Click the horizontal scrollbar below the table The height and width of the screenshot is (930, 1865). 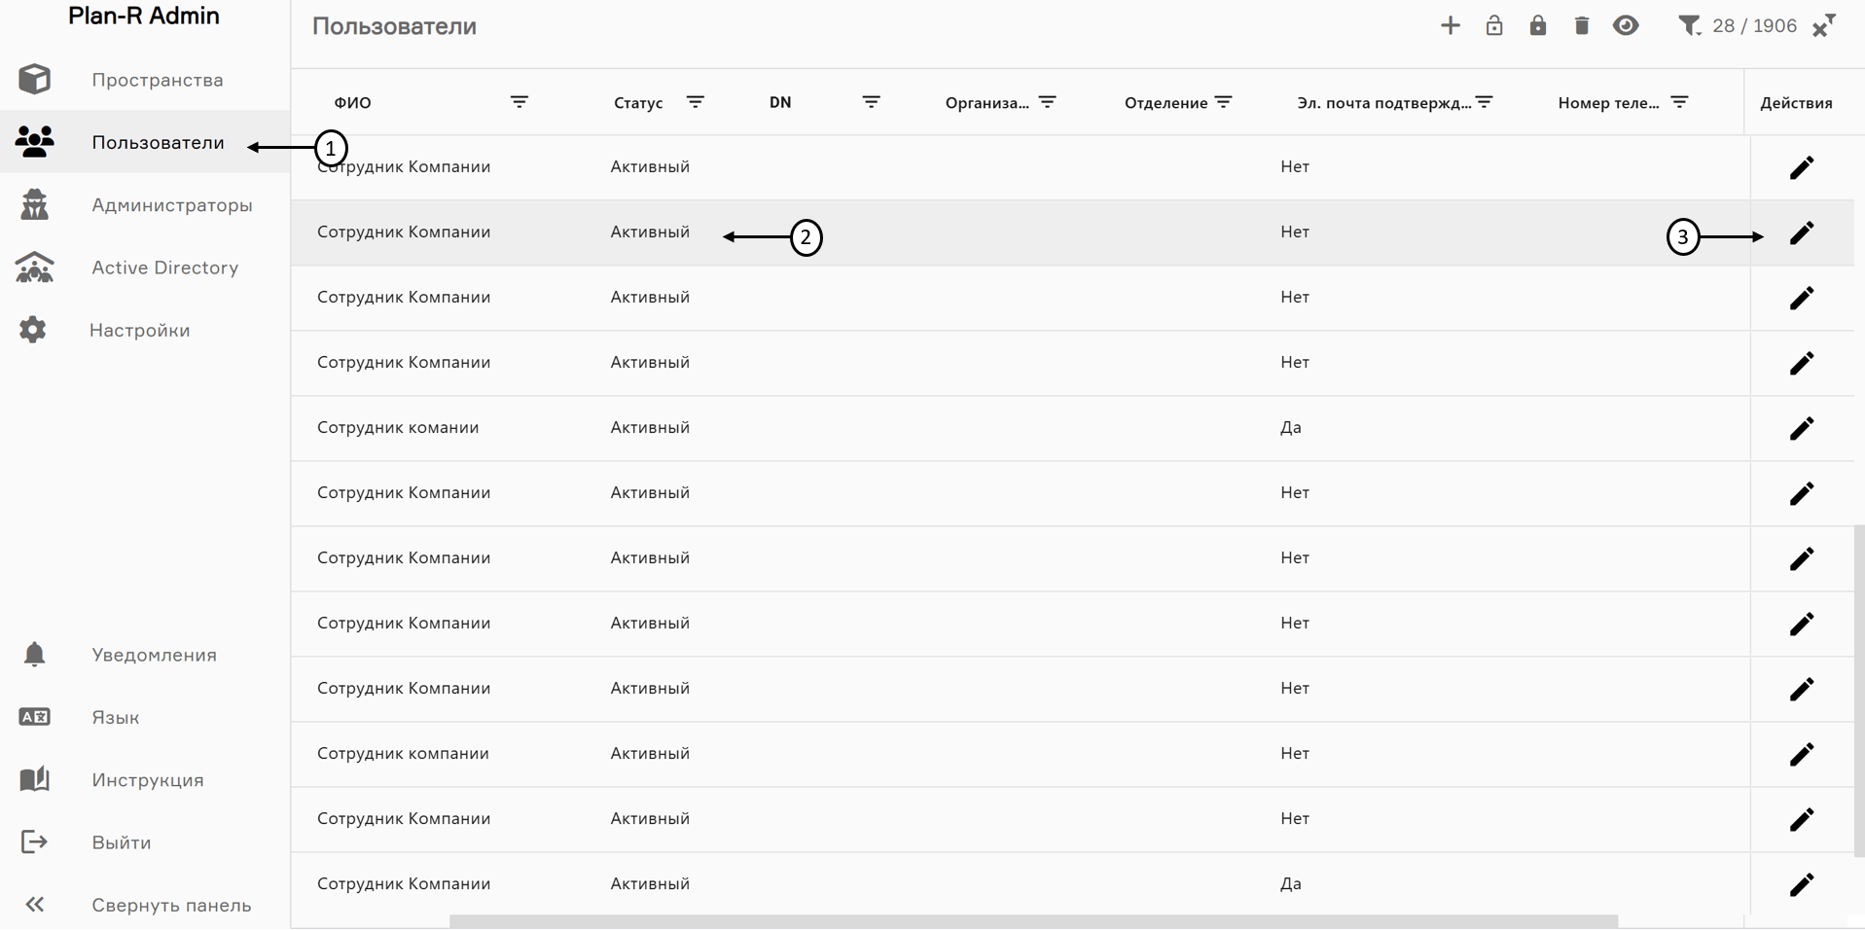[x=1031, y=921]
